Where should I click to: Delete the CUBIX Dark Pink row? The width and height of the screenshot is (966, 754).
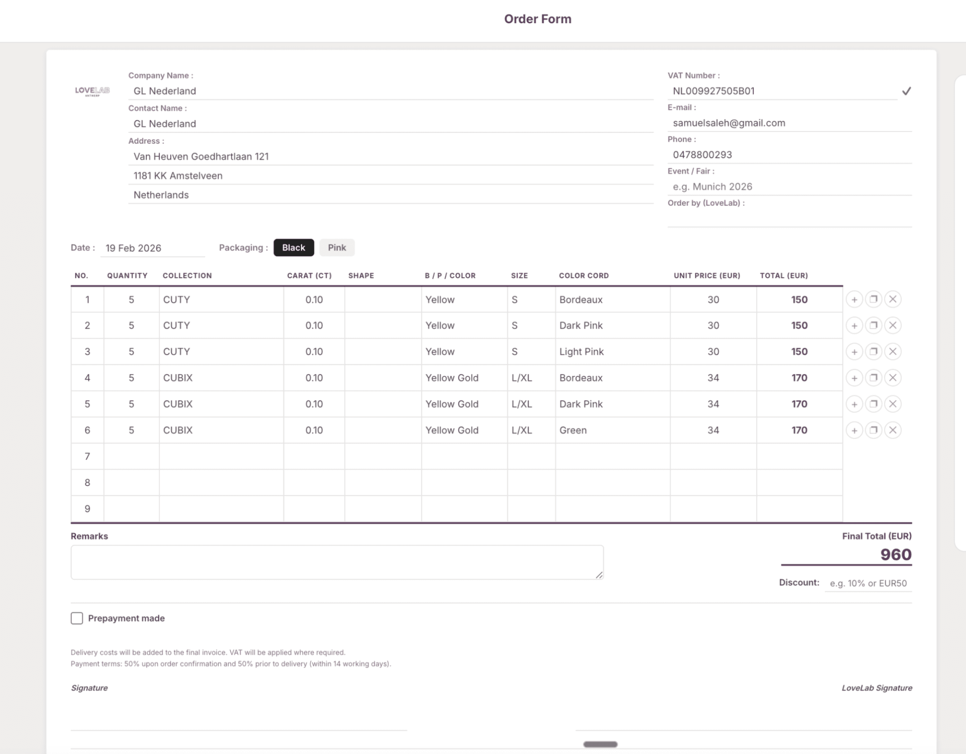point(893,404)
